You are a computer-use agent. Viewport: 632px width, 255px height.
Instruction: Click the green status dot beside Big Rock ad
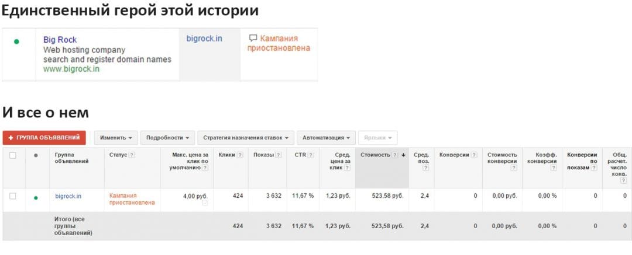click(16, 41)
